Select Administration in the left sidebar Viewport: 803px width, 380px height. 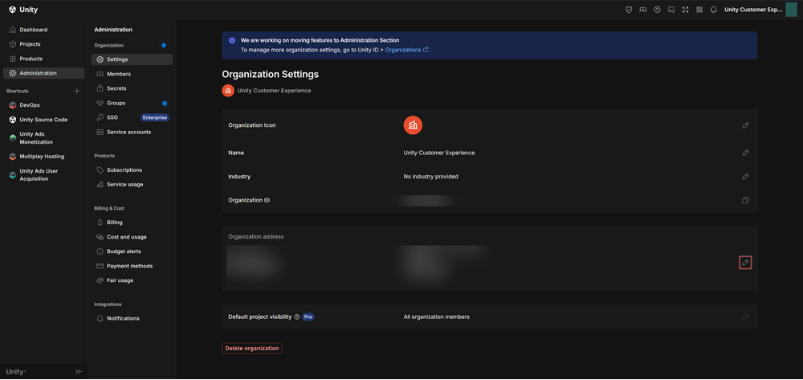click(43, 73)
